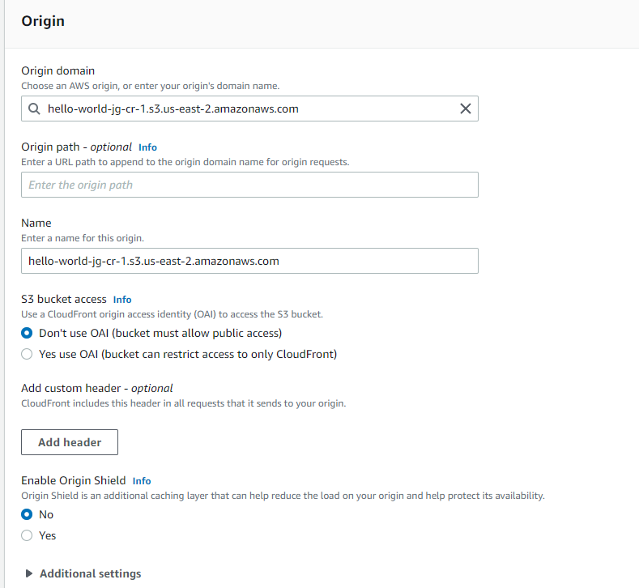Click the Name input field for this origin
The image size is (639, 588).
pos(249,261)
